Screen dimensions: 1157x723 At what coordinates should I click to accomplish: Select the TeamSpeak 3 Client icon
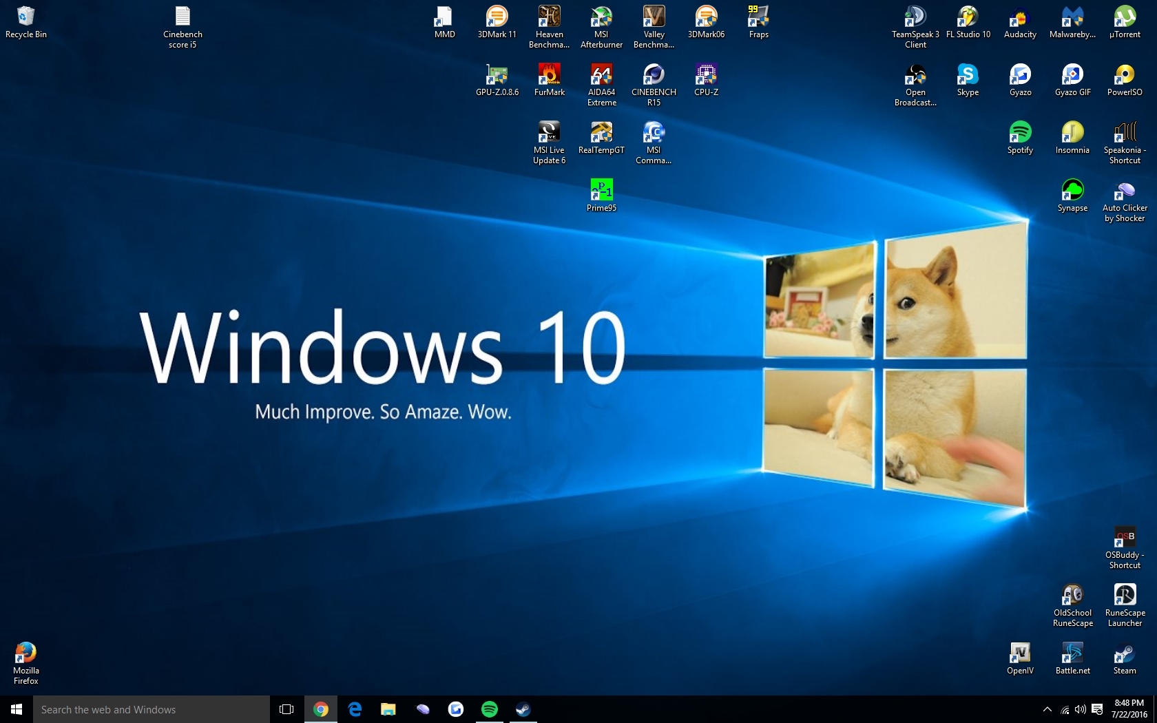pyautogui.click(x=915, y=28)
